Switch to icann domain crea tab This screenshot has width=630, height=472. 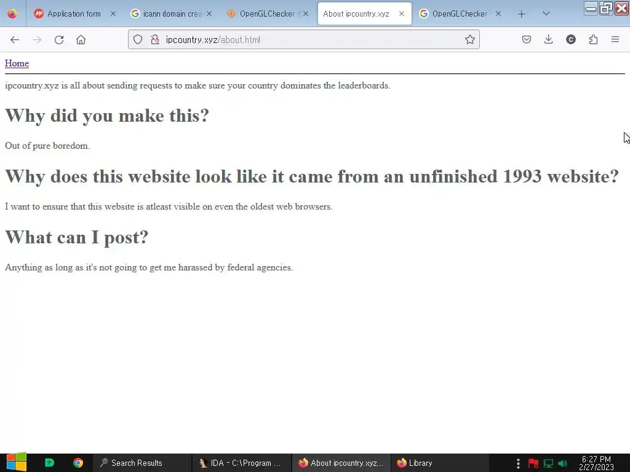(x=172, y=14)
